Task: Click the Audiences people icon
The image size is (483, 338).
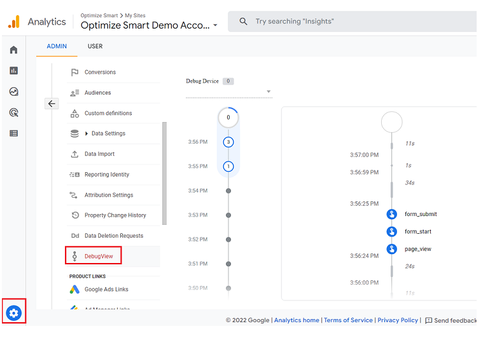Action: (74, 93)
